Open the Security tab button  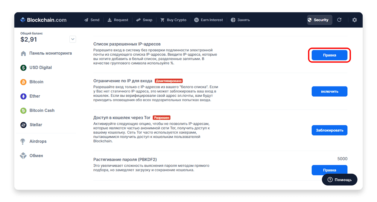[x=320, y=20]
